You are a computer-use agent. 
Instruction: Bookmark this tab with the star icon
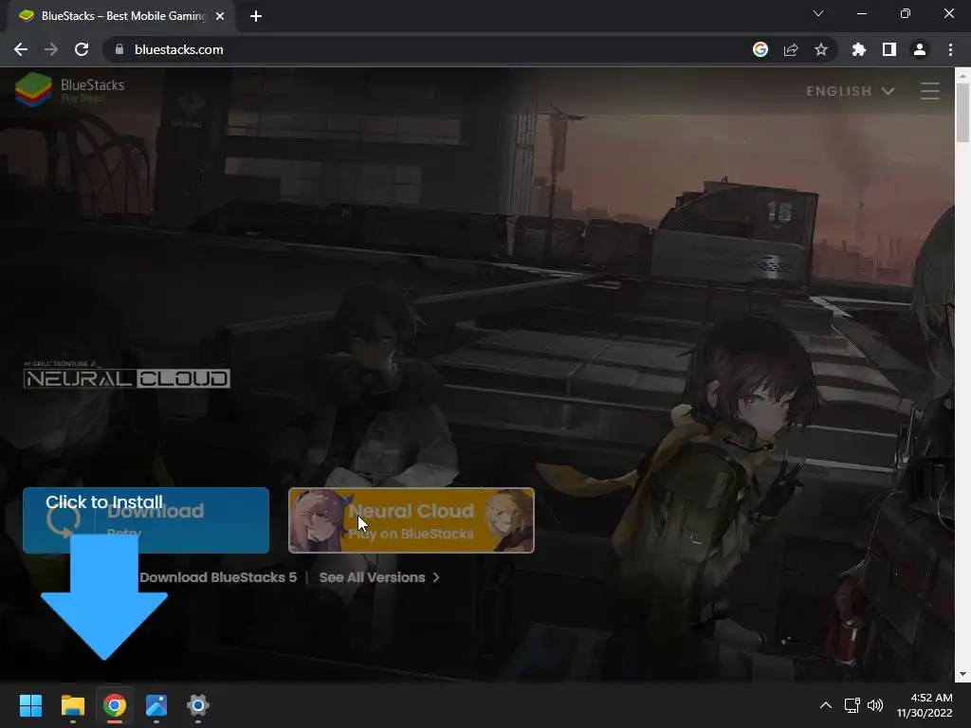click(x=821, y=49)
